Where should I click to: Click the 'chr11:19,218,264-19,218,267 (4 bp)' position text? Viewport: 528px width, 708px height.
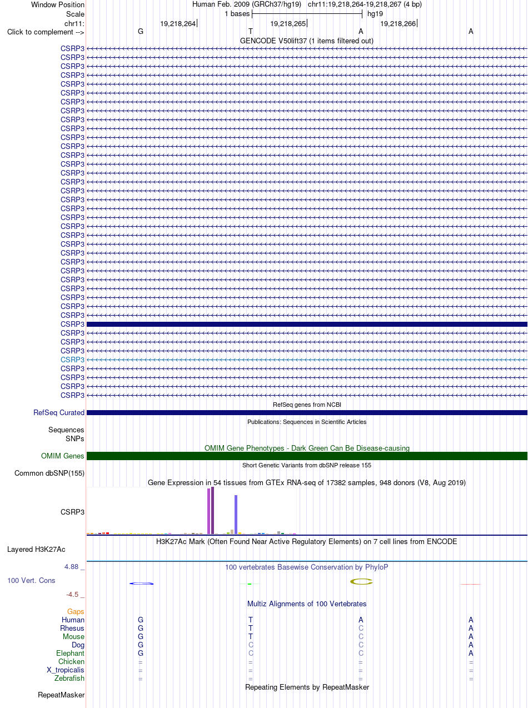[x=365, y=4]
